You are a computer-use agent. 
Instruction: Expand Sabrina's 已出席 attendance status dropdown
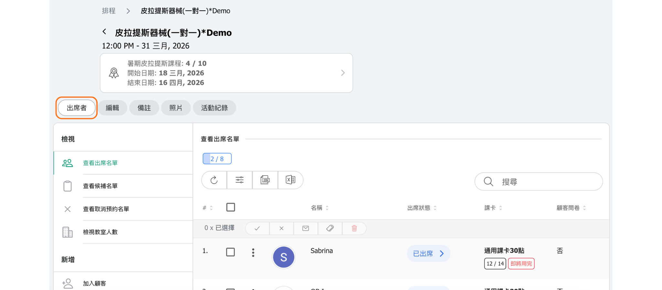click(428, 254)
